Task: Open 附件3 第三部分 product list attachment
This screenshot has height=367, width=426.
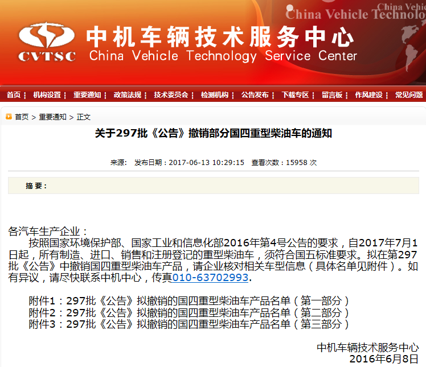Action: [x=189, y=324]
